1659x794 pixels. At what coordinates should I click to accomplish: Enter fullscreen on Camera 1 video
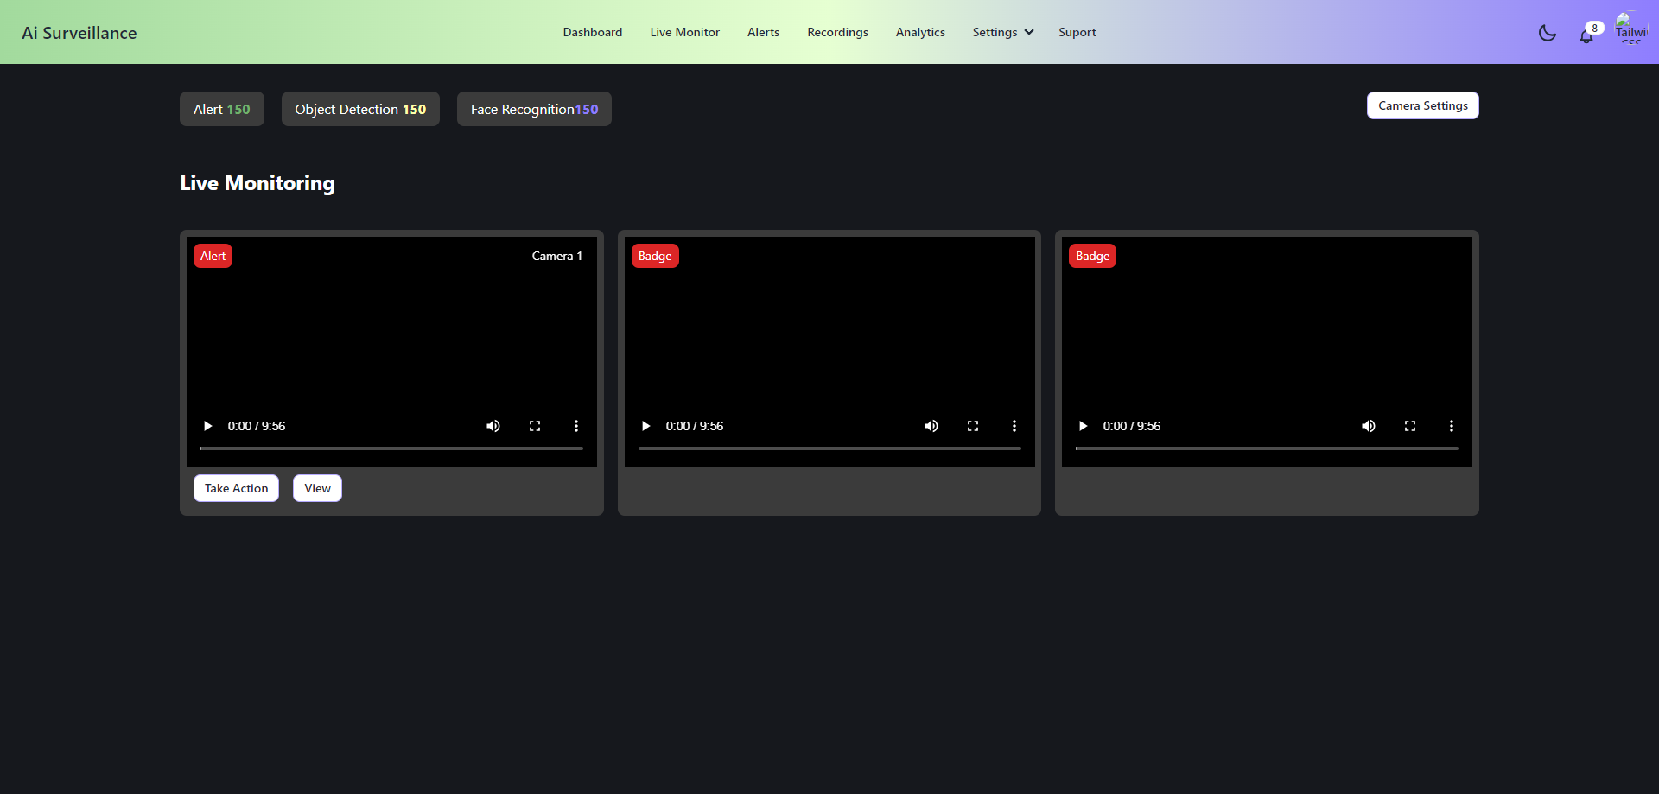[x=535, y=426]
